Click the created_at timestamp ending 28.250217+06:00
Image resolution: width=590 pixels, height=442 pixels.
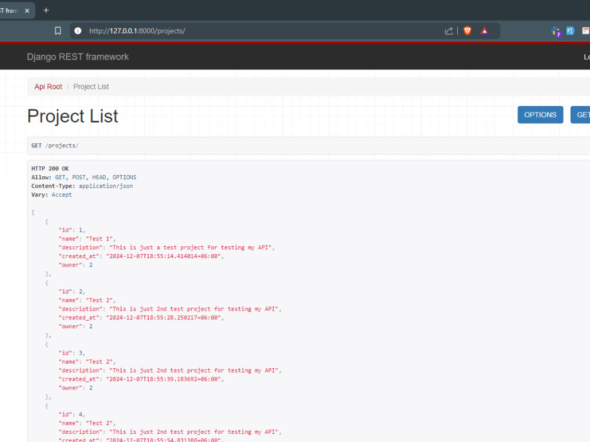165,318
